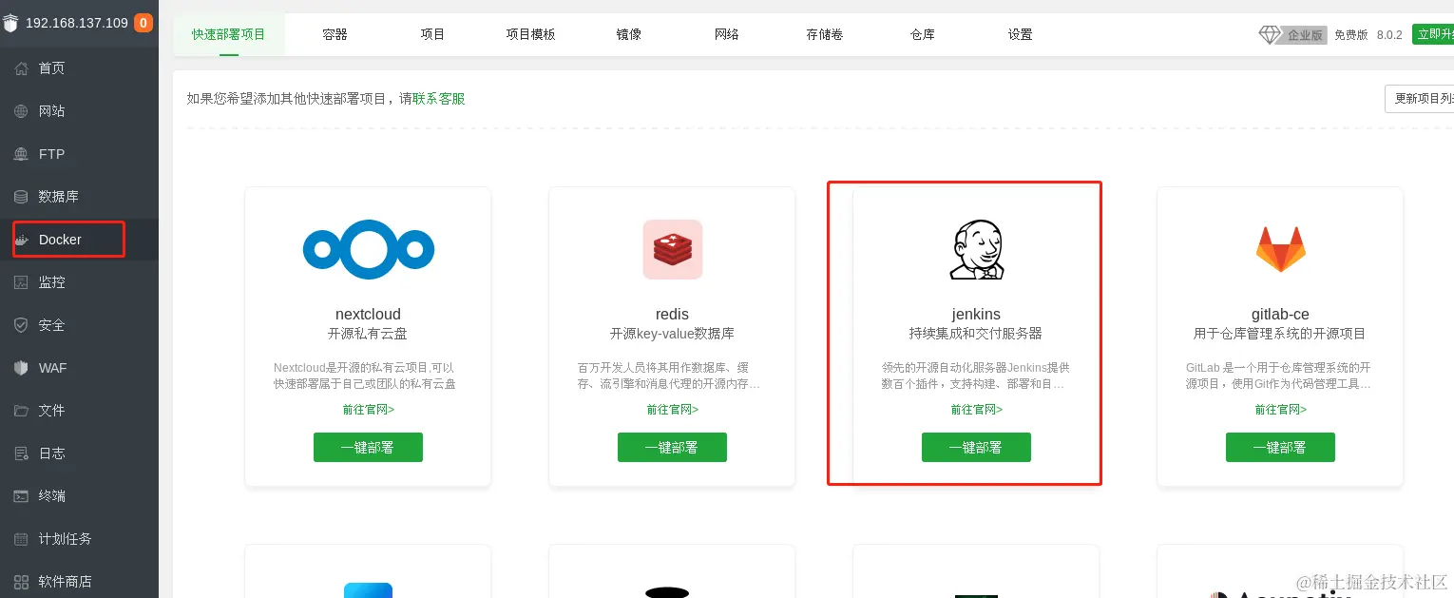Click the 持续集成和交付服务器 subtitle
The image size is (1454, 598).
(x=976, y=334)
